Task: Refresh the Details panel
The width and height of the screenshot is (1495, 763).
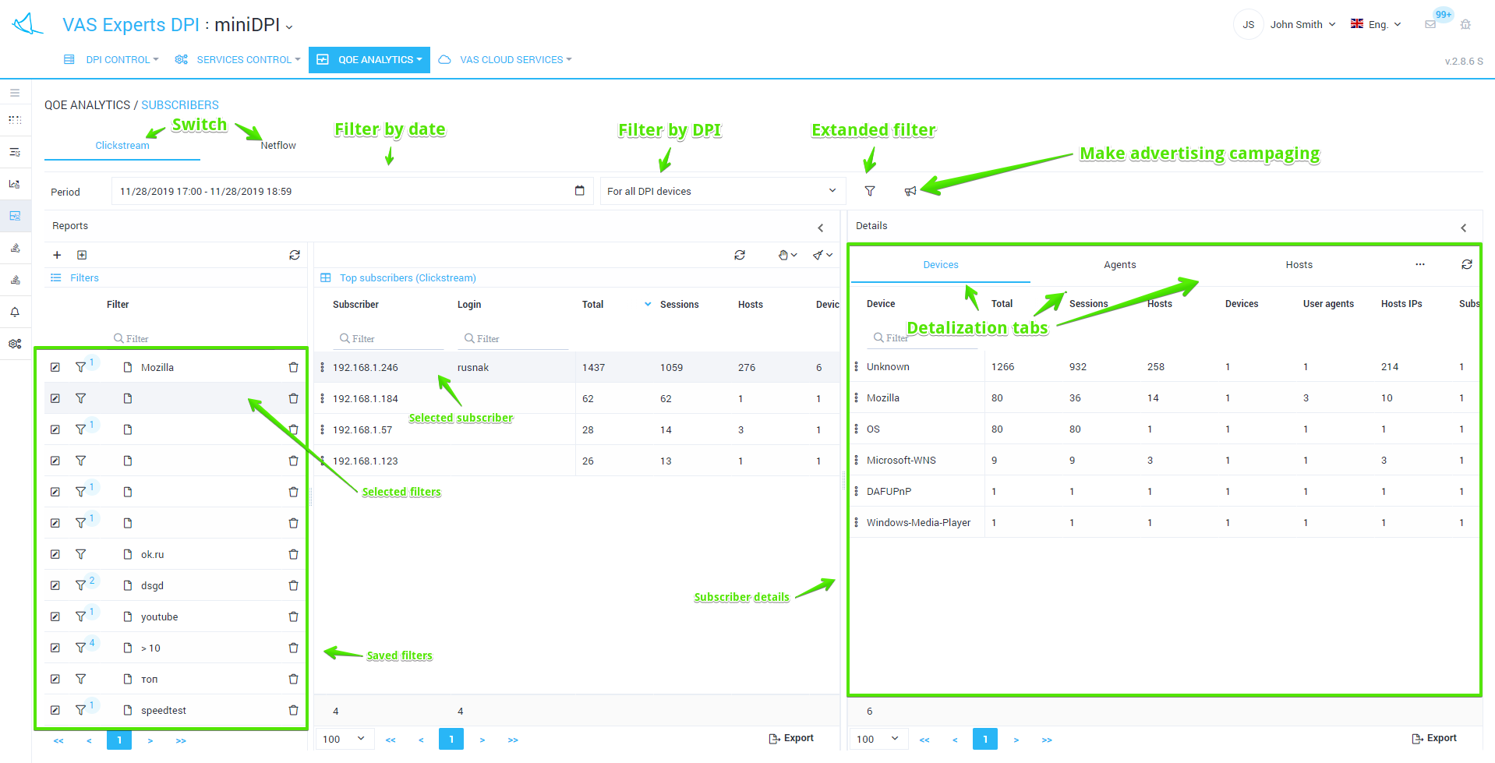Action: pos(1466,265)
